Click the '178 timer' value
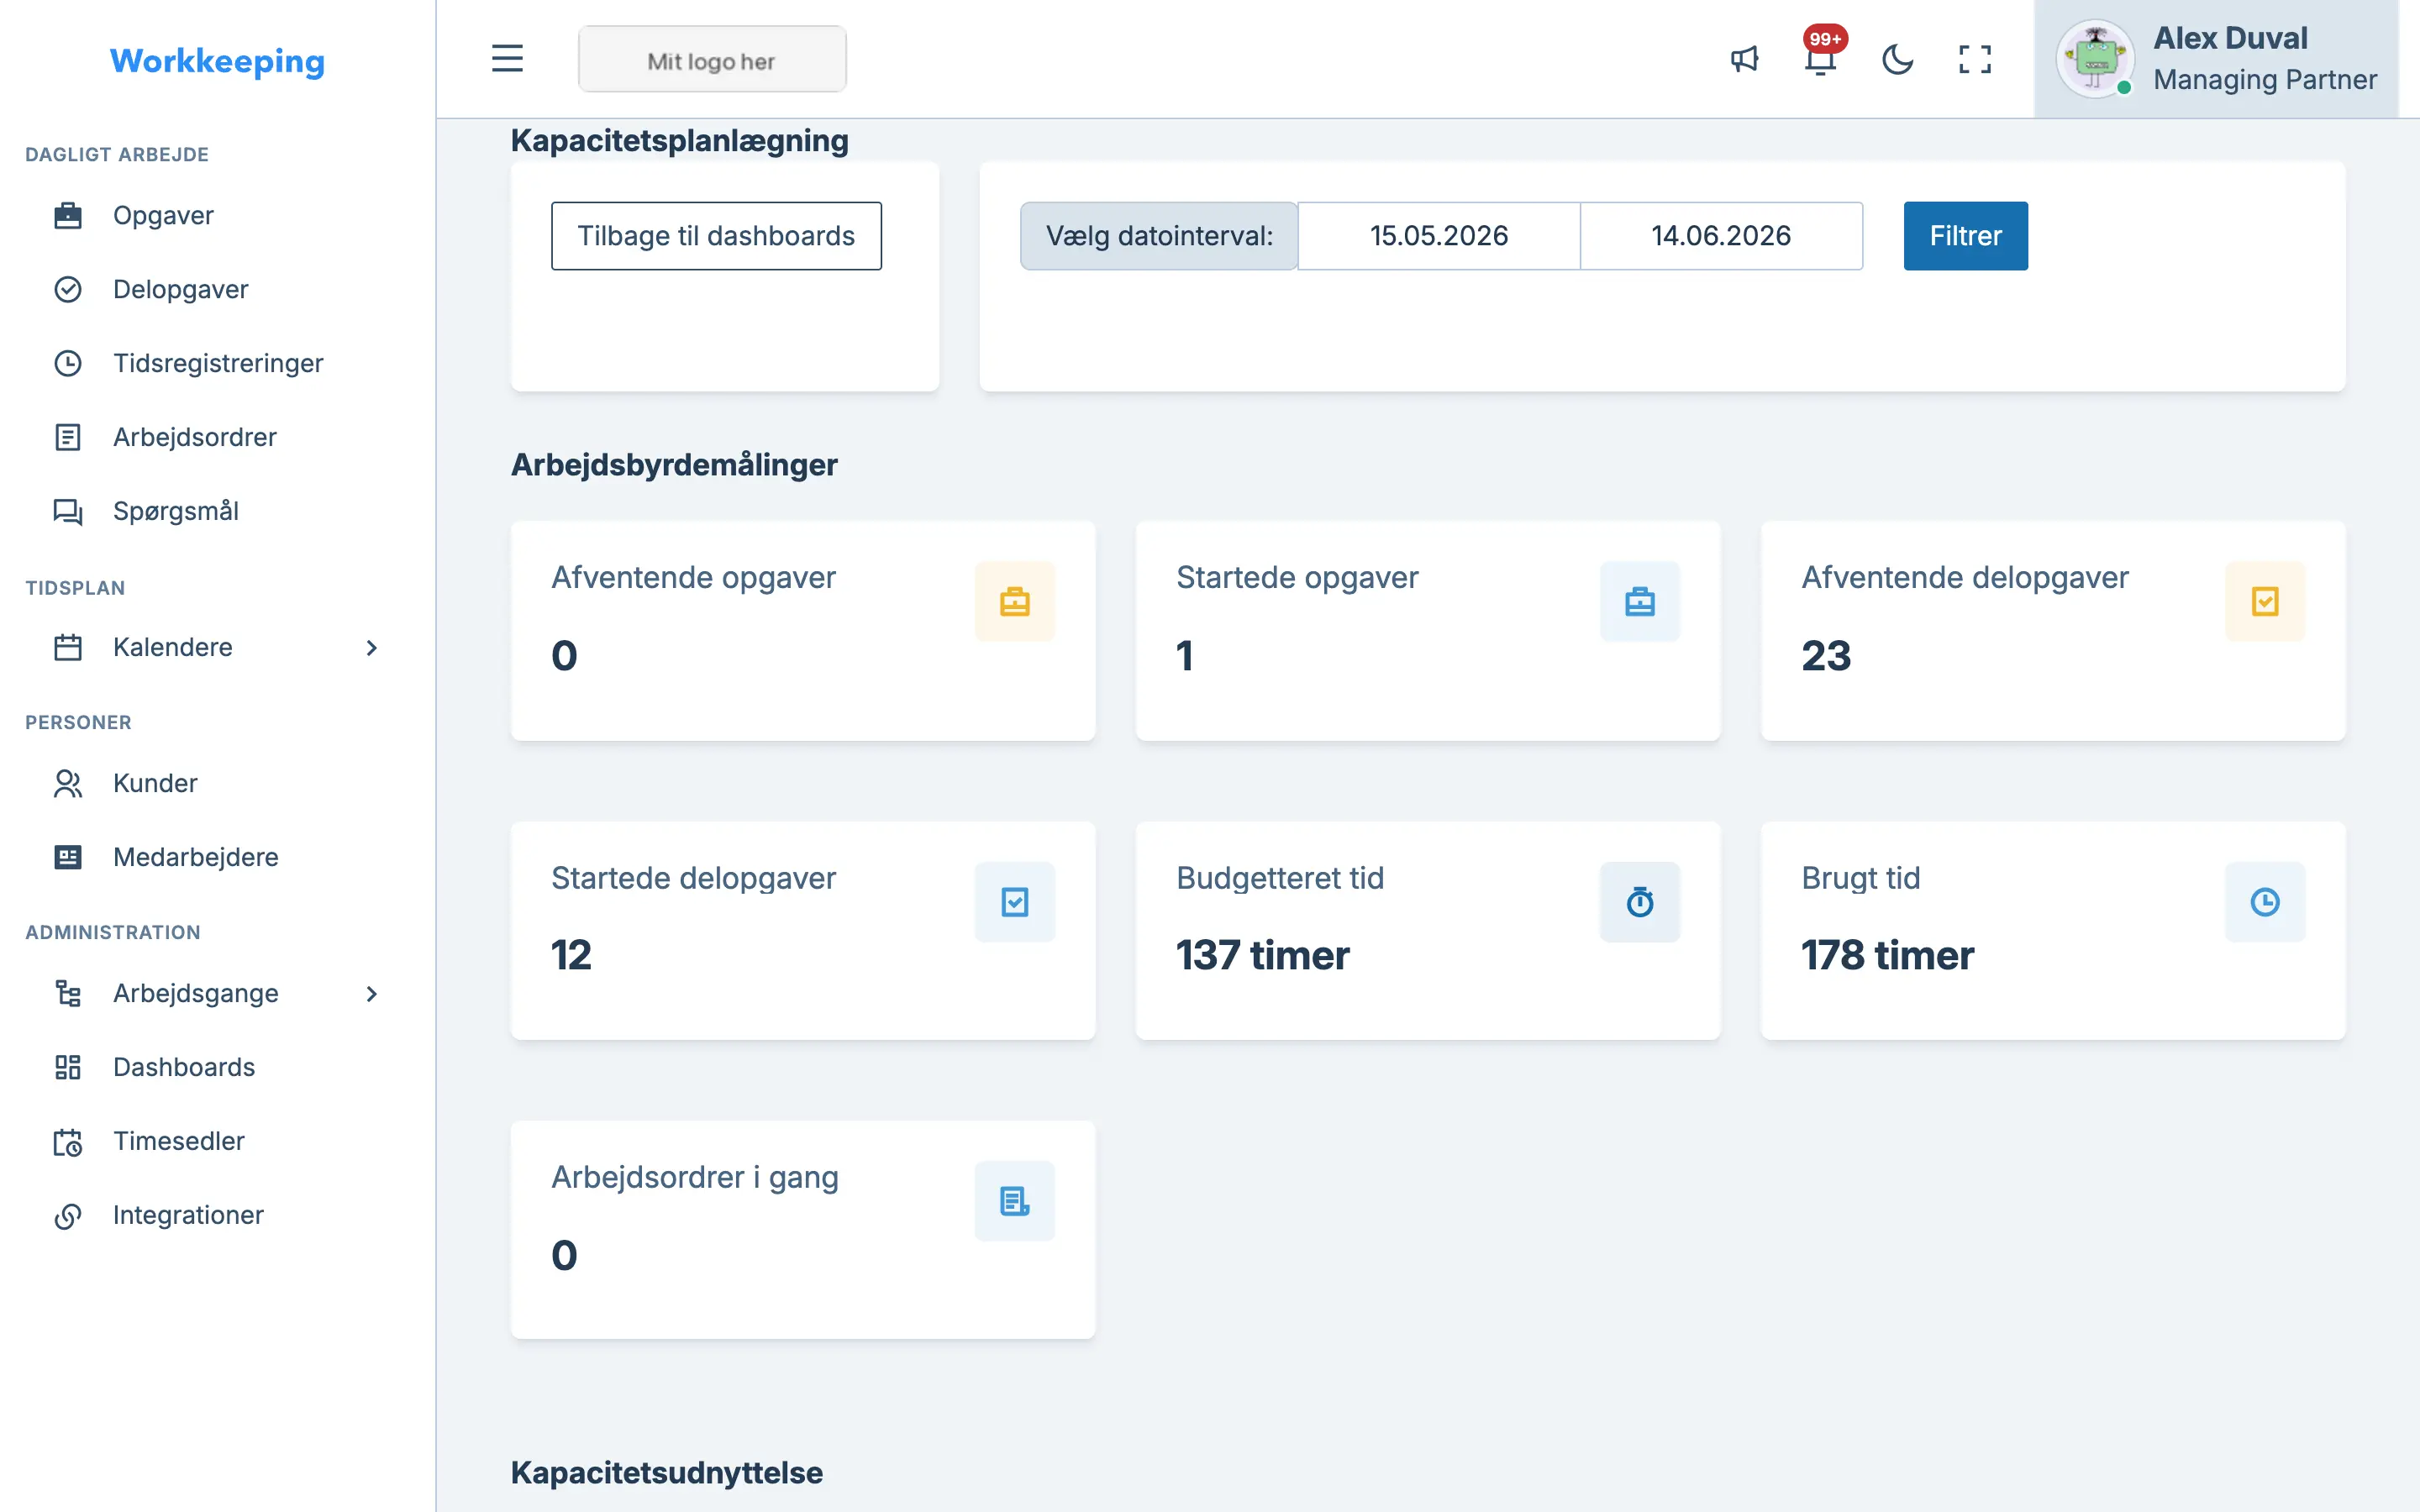Image resolution: width=2420 pixels, height=1512 pixels. click(x=1887, y=955)
